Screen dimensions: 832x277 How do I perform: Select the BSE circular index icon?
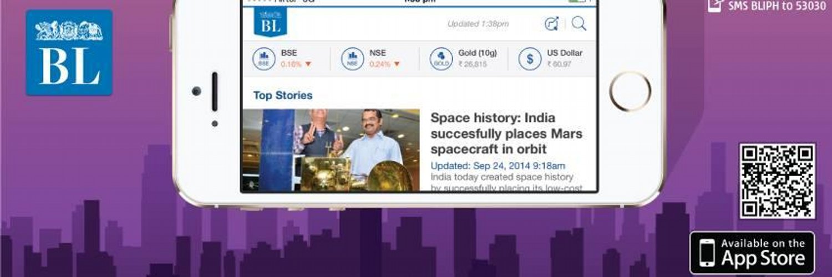pos(263,59)
